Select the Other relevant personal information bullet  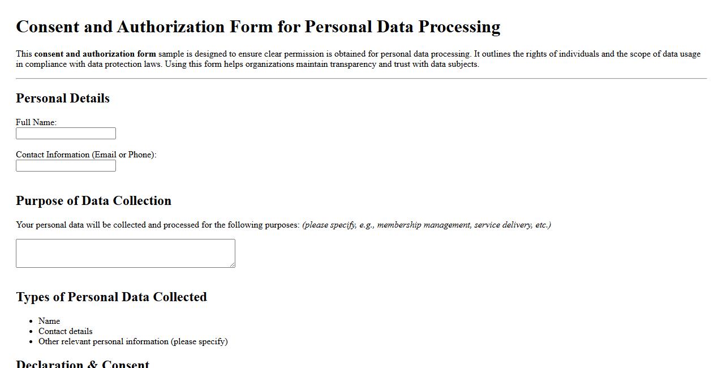coord(132,341)
